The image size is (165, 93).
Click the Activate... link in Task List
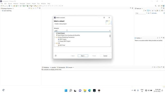pos(154,13)
